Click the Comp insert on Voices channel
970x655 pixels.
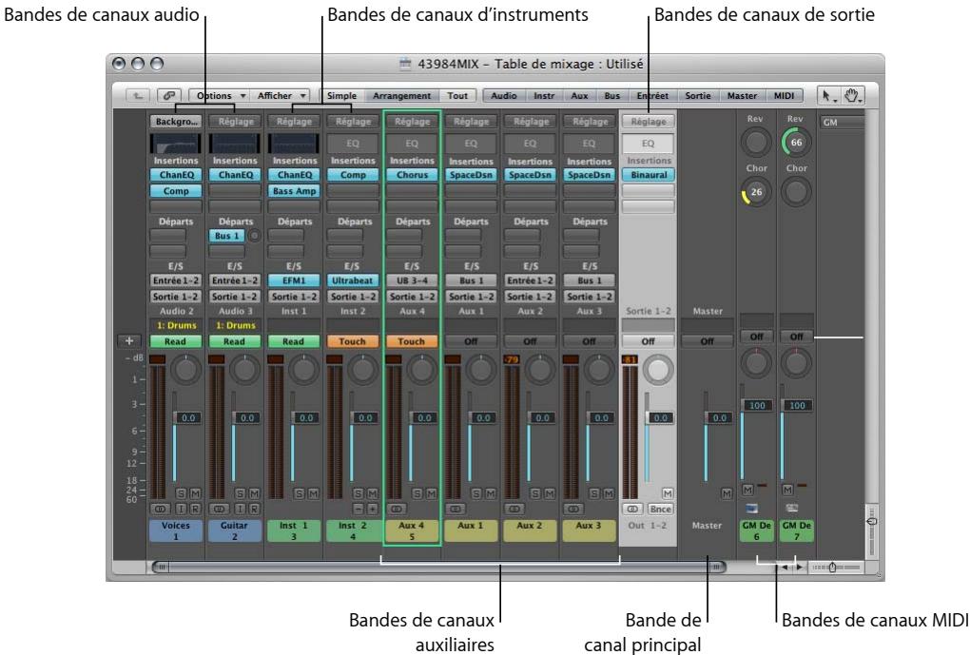click(176, 191)
